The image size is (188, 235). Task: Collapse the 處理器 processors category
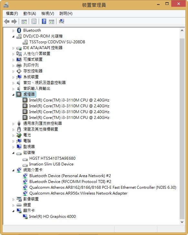[13, 95]
